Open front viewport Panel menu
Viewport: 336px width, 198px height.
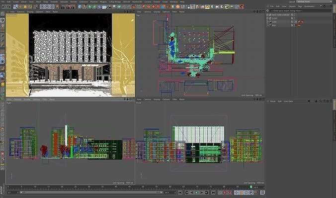click(182, 99)
